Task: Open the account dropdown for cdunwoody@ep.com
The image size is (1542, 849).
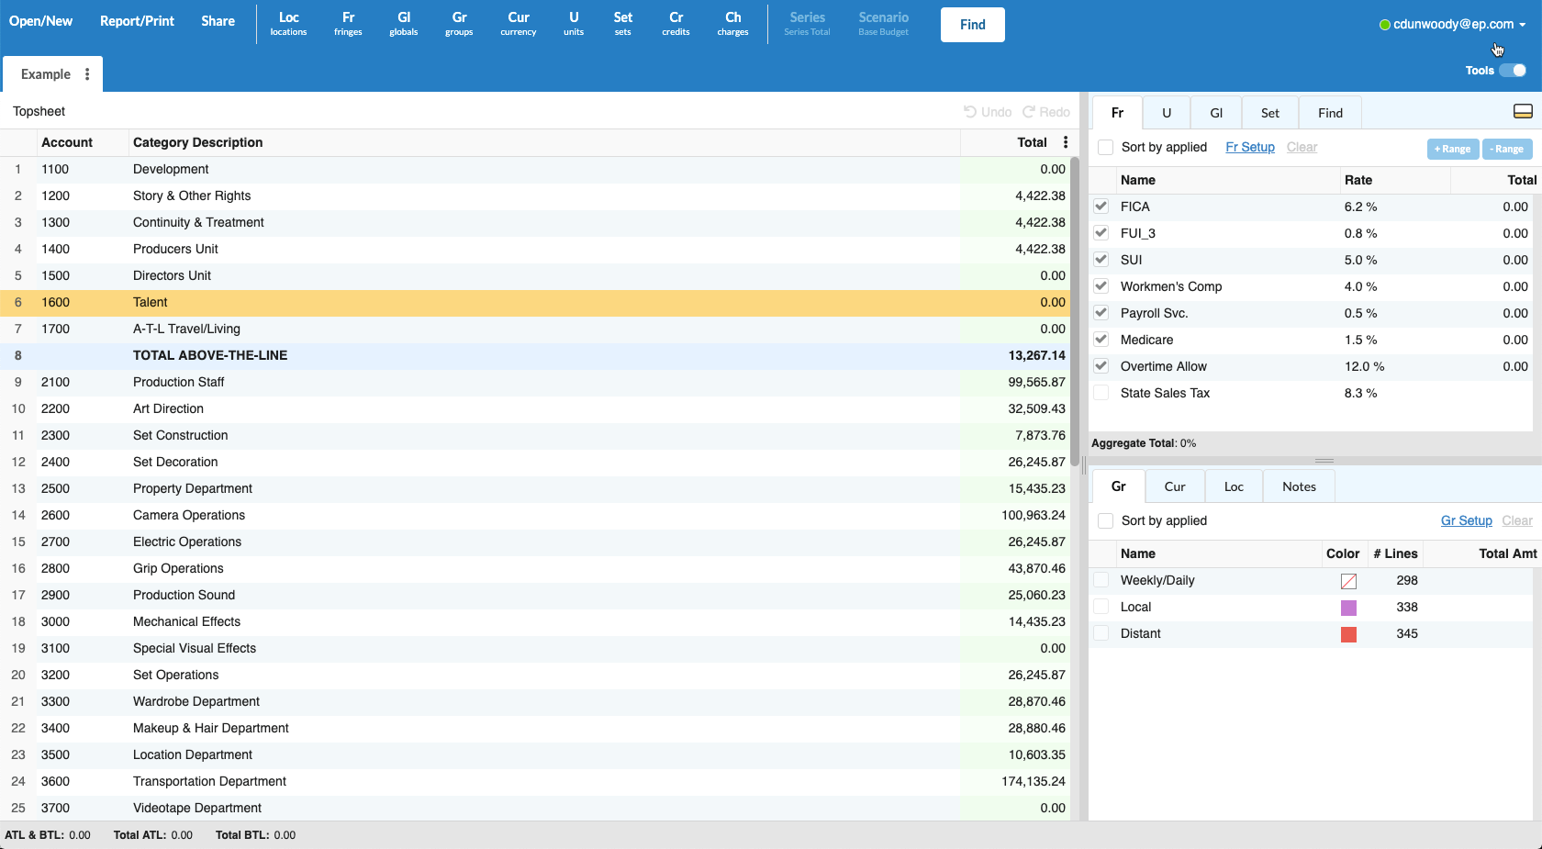Action: coord(1453,25)
